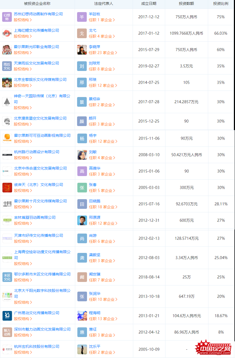
Task: Click the avatar tile for 阚世骥
Action: [x=82, y=277]
